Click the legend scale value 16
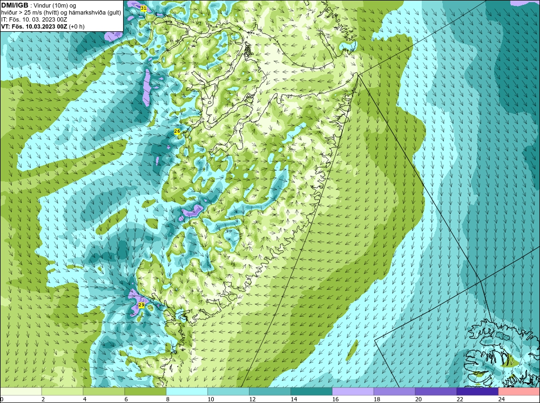Screen dimensions: 540x403 pos(335,399)
